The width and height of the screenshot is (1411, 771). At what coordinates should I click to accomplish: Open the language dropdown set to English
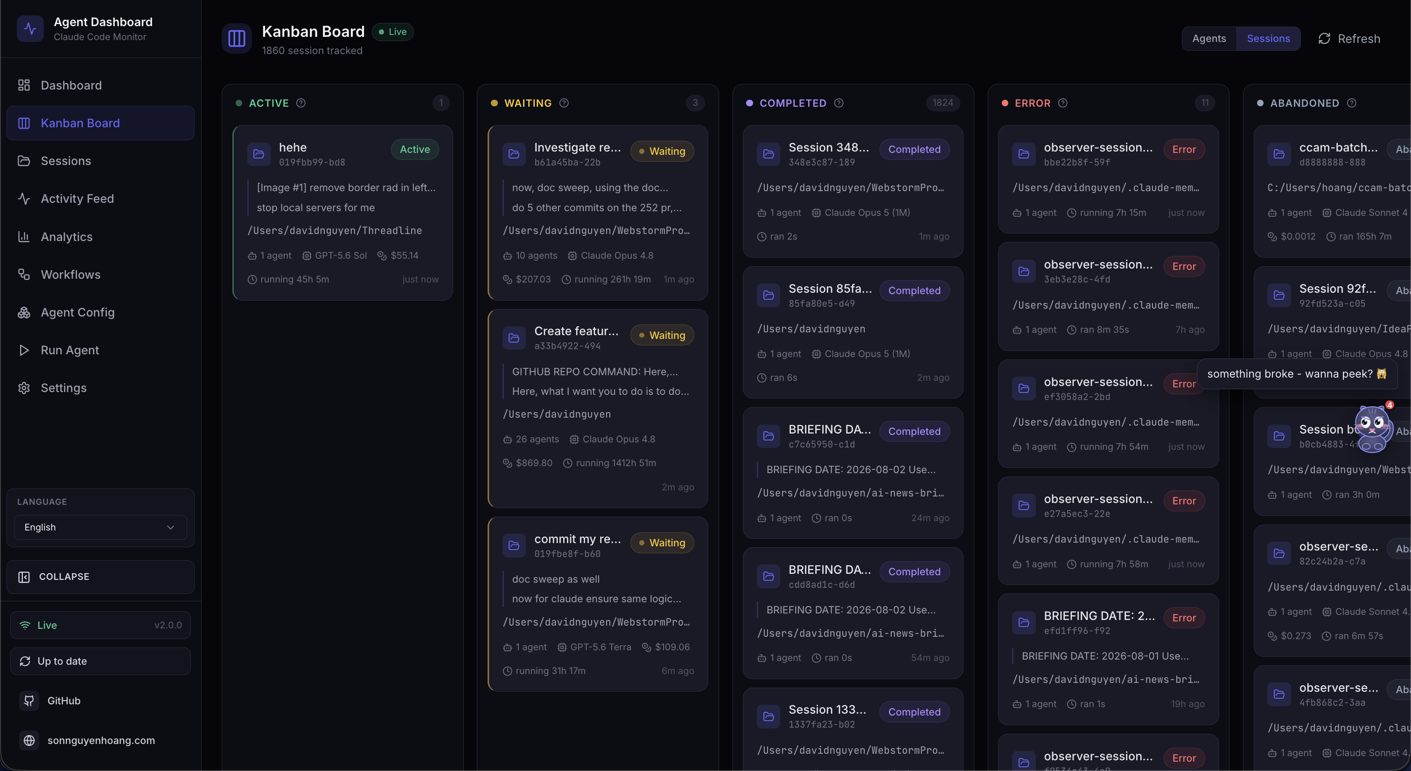coord(100,527)
